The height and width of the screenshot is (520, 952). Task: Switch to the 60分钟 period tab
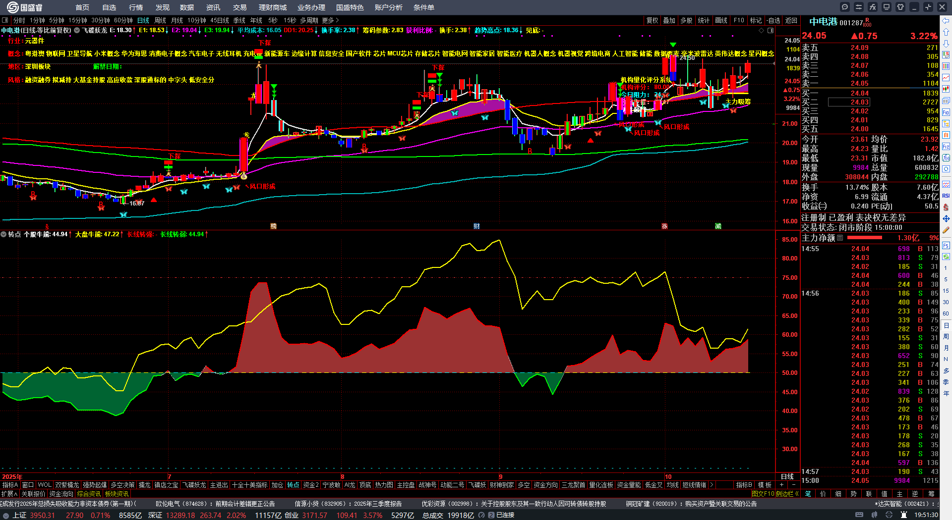123,20
